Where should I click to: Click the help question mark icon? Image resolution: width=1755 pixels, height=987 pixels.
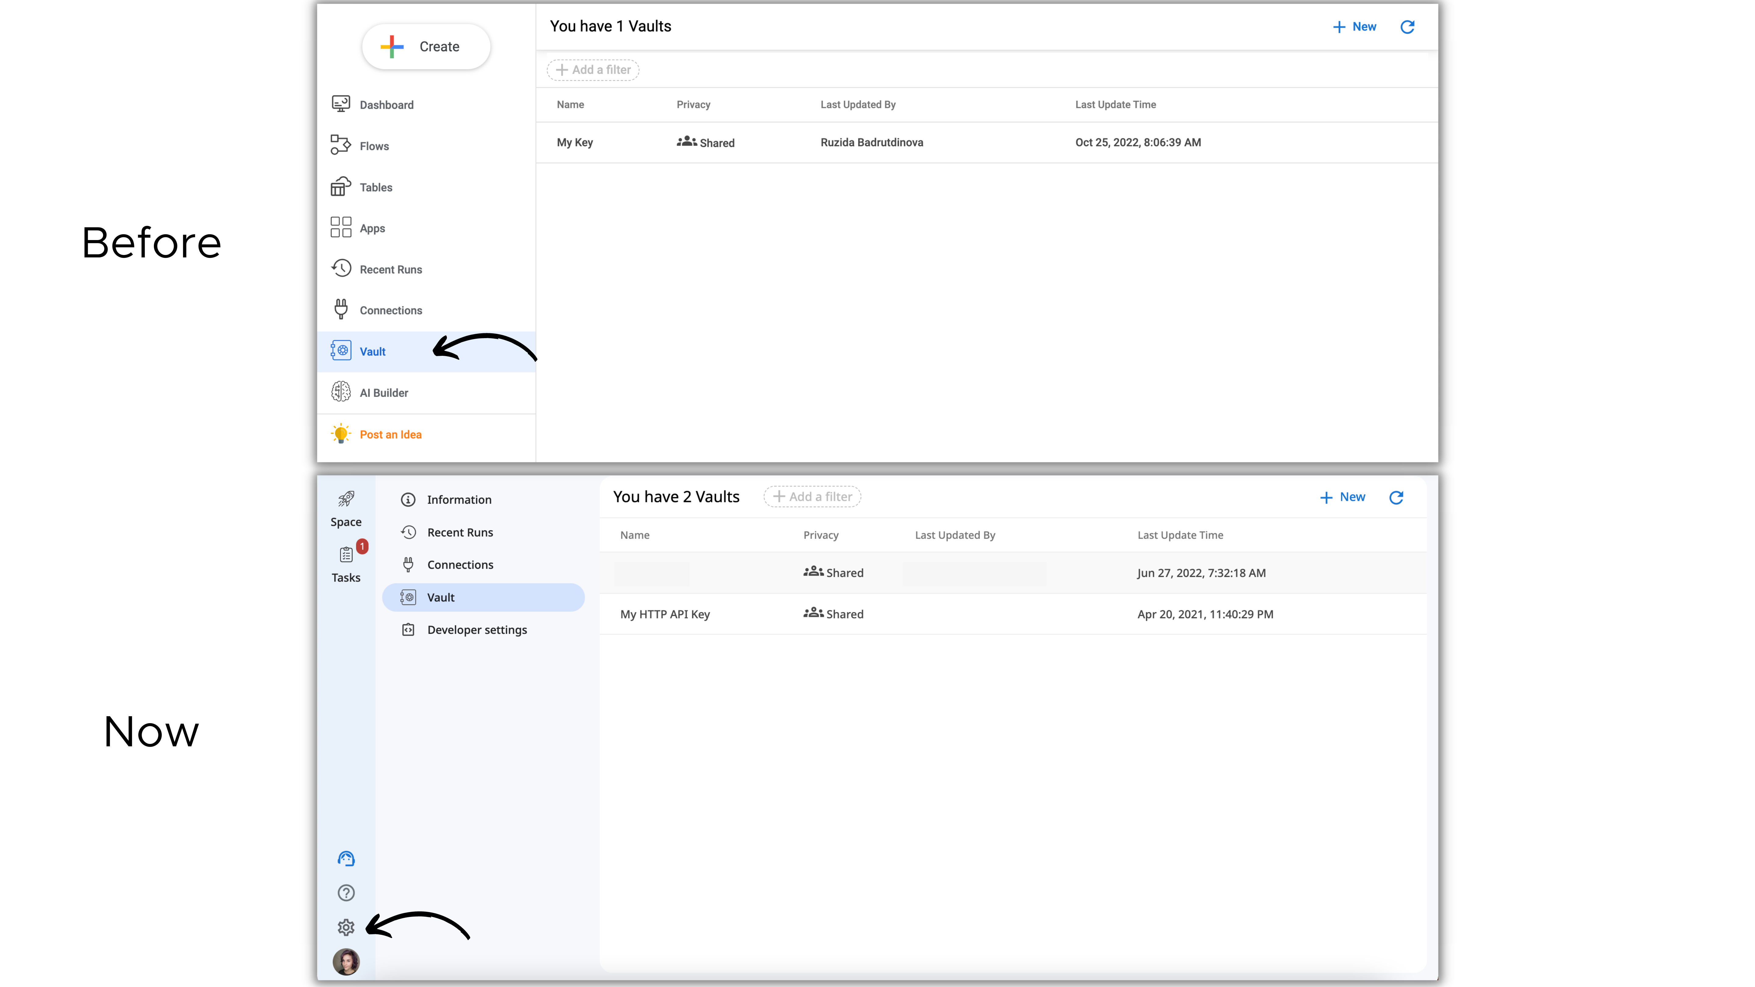tap(346, 892)
